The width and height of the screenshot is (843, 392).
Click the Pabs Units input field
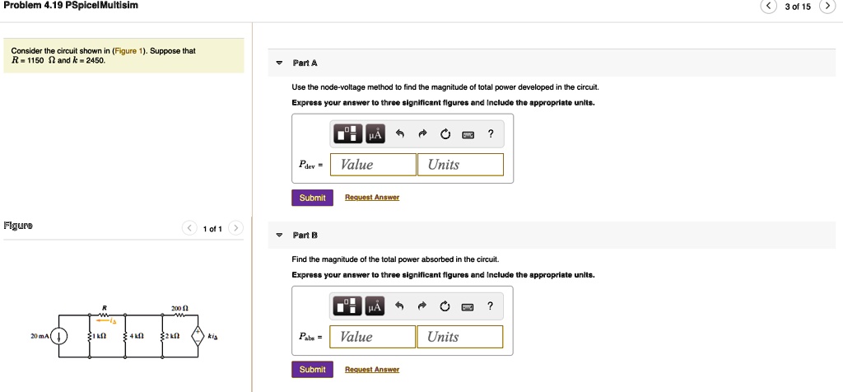[461, 337]
